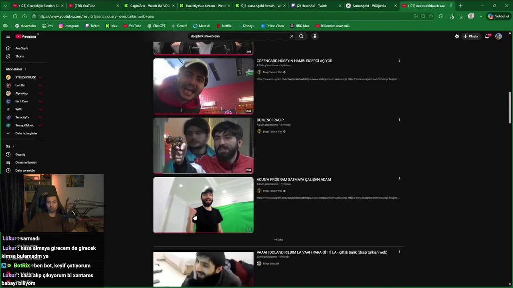
Task: Open Gemini bookmark in bookmarks bar
Action: click(x=179, y=26)
